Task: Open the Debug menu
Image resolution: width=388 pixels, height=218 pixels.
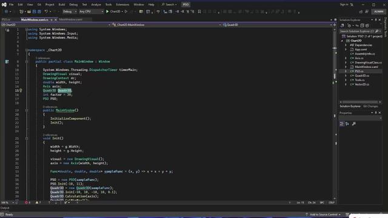Action: [73, 4]
